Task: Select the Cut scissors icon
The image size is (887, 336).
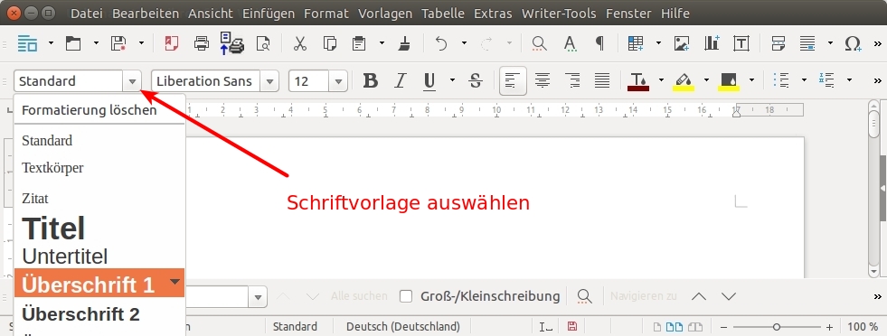Action: [x=300, y=43]
